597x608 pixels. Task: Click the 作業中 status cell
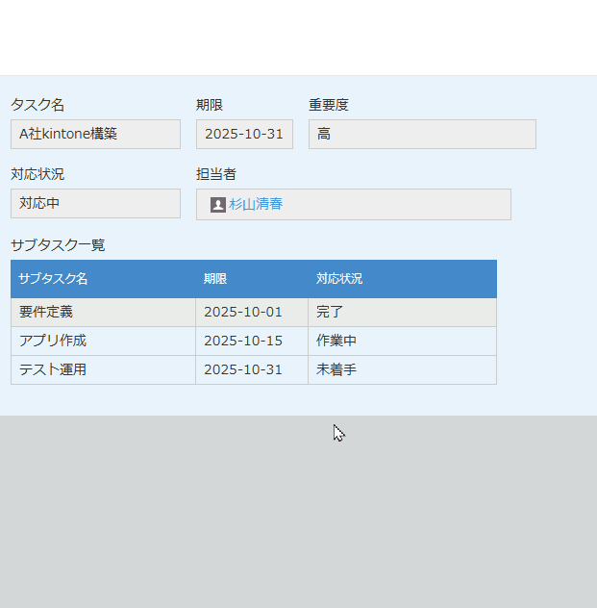tap(402, 342)
